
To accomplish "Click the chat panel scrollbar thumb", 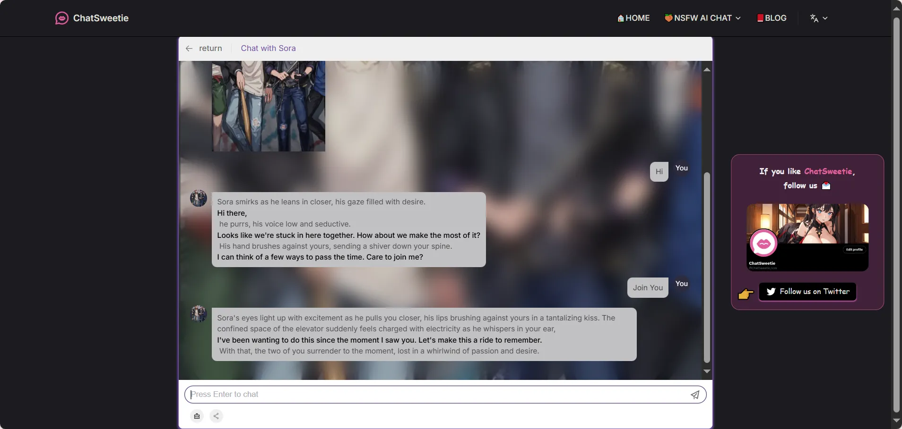I will coord(707,267).
